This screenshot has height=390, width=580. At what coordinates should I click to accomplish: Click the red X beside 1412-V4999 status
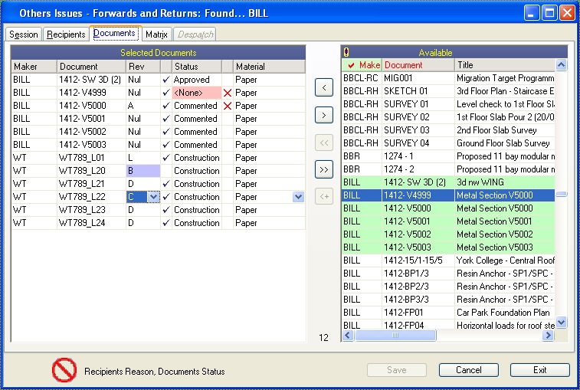tap(228, 93)
